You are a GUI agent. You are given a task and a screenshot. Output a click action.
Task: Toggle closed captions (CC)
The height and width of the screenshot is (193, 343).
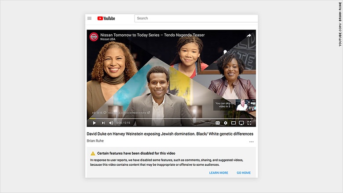point(217,123)
